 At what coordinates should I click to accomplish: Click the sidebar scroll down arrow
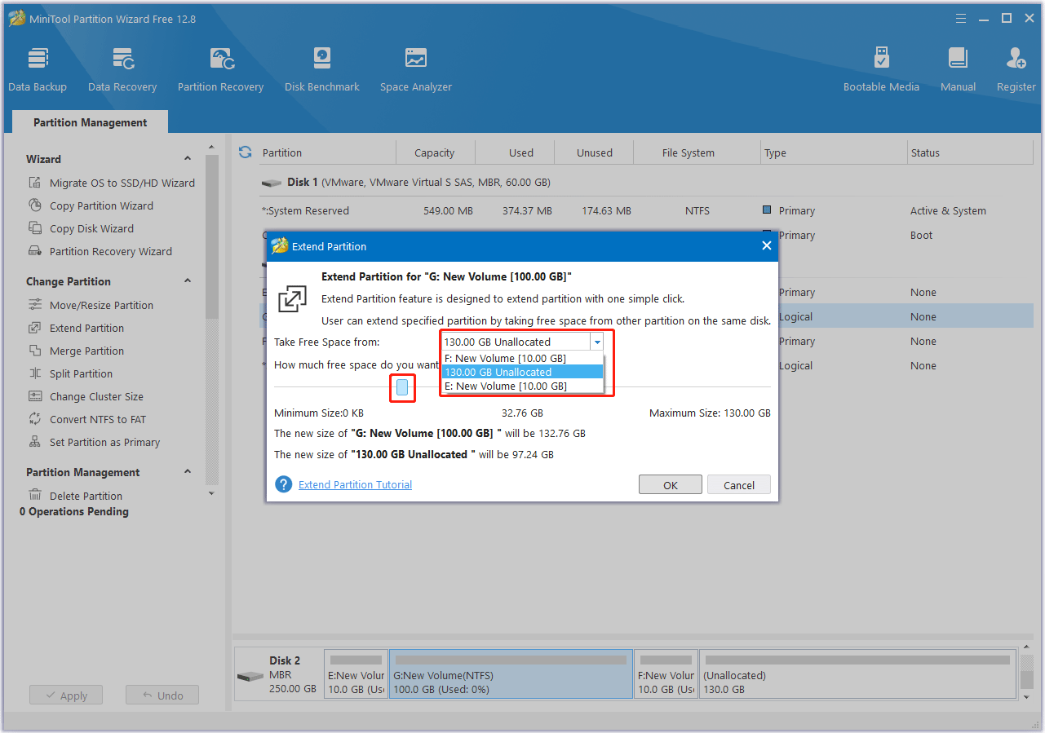coord(212,493)
